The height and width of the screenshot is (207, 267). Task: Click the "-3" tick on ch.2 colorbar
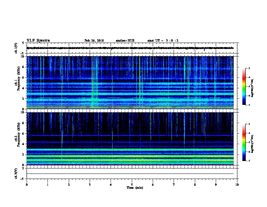[x=248, y=124]
